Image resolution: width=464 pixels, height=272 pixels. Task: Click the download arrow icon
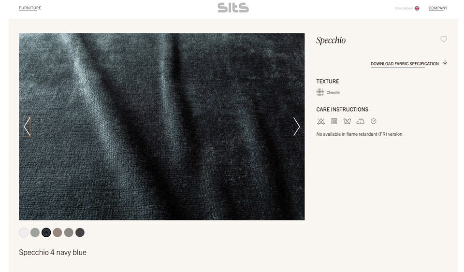click(x=445, y=63)
